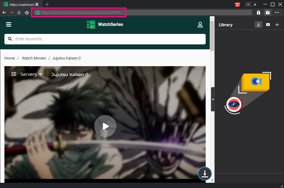Collapse the Library side panel arrow

click(x=213, y=99)
